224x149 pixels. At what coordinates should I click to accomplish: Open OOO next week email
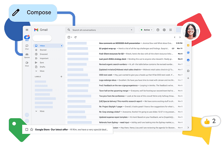click(125, 75)
